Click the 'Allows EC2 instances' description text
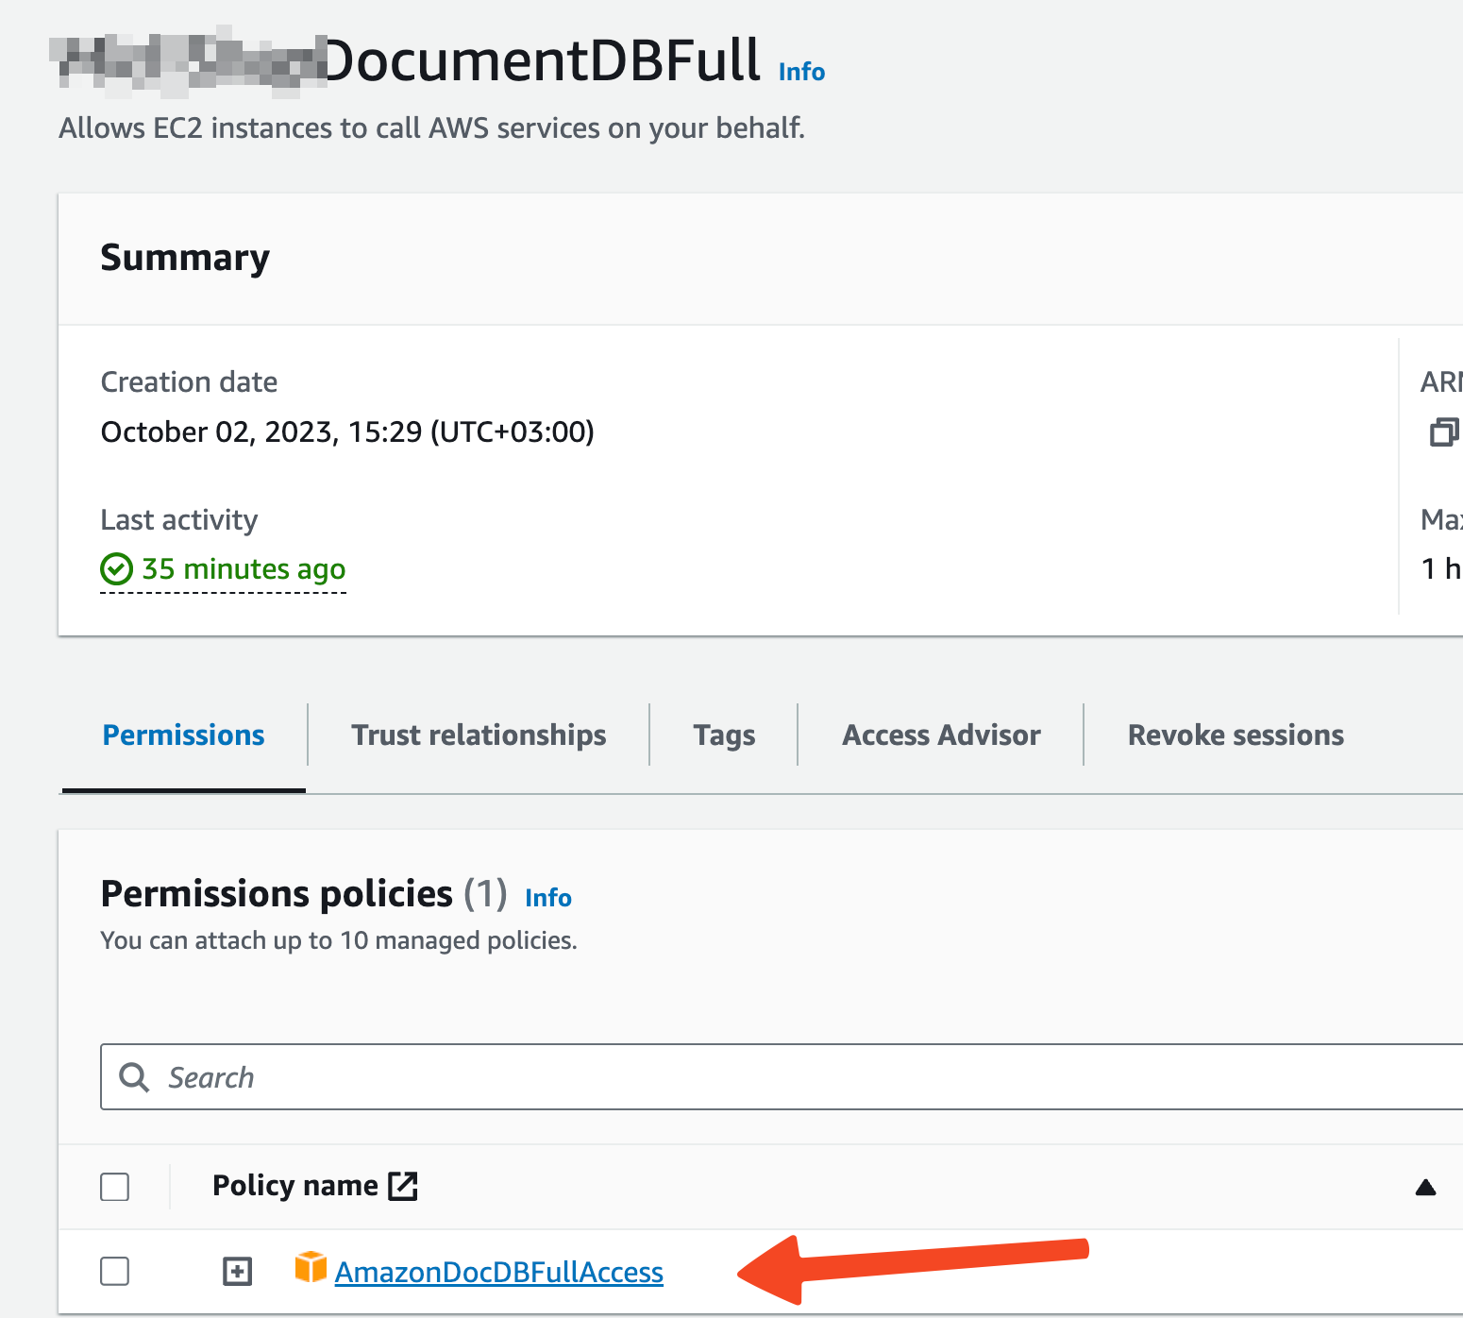This screenshot has height=1318, width=1463. point(432,127)
